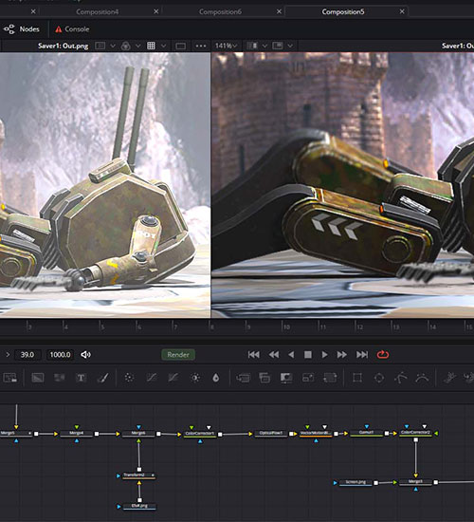Add the Matte Control tool icon
Image resolution: width=474 pixels, height=522 pixels.
(286, 378)
